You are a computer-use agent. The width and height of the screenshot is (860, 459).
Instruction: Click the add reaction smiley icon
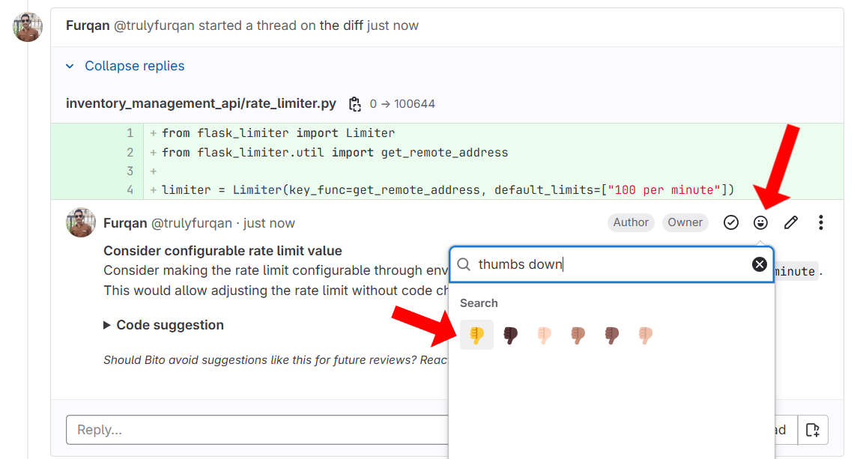coord(760,222)
